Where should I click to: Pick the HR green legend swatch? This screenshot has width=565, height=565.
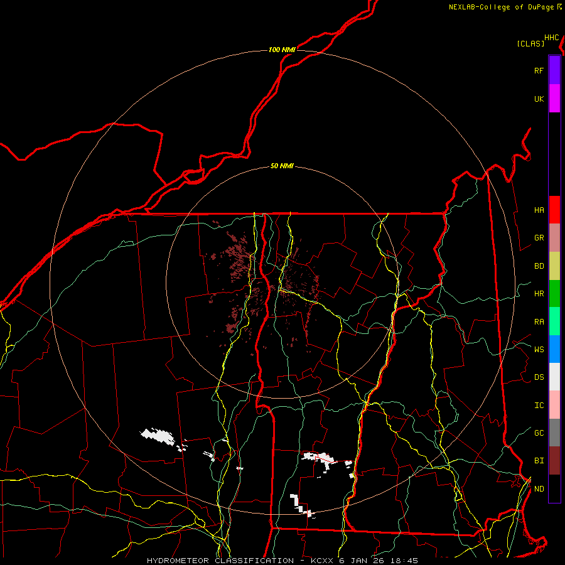coord(554,293)
